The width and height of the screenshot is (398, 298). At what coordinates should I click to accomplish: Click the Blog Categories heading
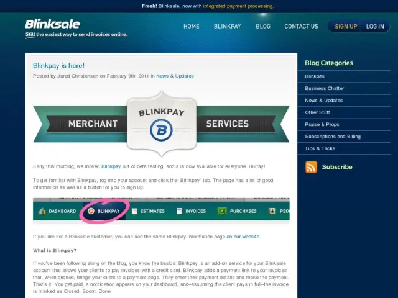coord(329,63)
